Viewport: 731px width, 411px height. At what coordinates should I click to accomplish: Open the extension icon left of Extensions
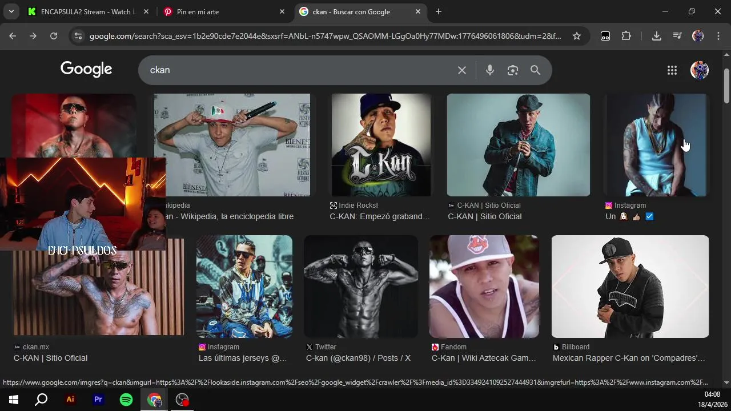tap(605, 36)
